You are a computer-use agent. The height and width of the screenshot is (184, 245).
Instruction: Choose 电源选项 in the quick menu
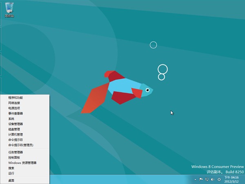(x=25, y=108)
